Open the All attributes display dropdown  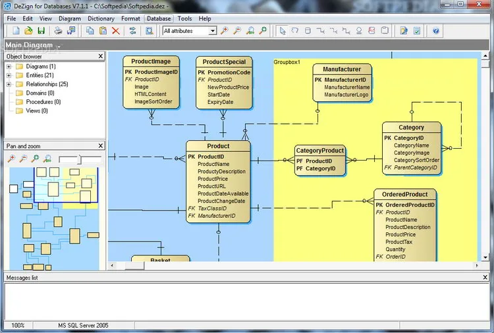[213, 31]
